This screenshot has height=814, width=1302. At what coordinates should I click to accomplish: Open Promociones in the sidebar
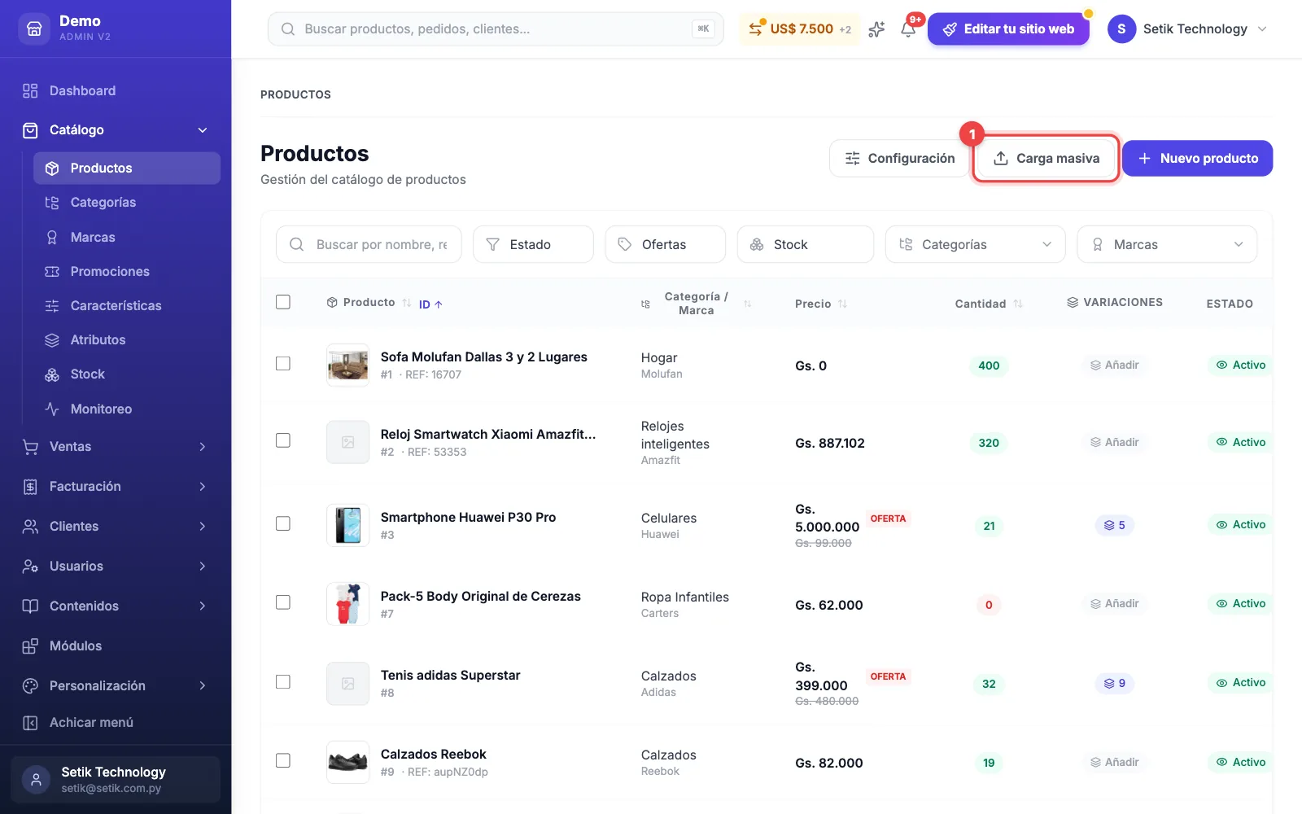tap(127, 272)
